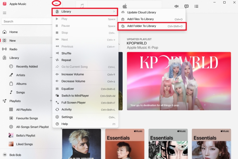Choose Add Folder To Library
The width and height of the screenshot is (238, 159).
[152, 26]
